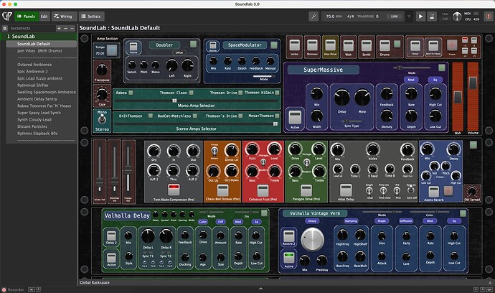Screen dimensions: 495x293
Task: Click the Valhalla Delay Ducking knob
Action: tap(185, 257)
